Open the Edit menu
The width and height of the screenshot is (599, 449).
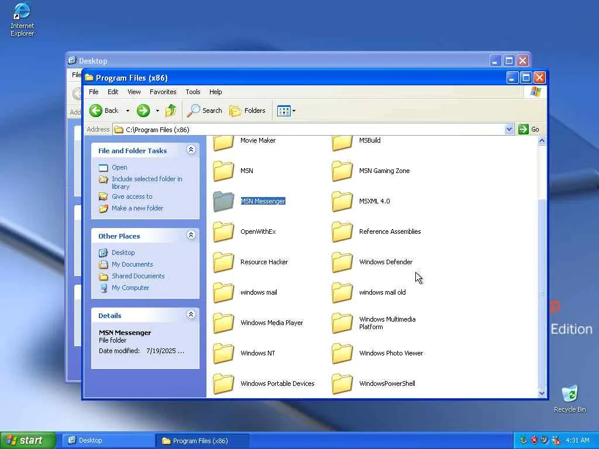(x=113, y=92)
